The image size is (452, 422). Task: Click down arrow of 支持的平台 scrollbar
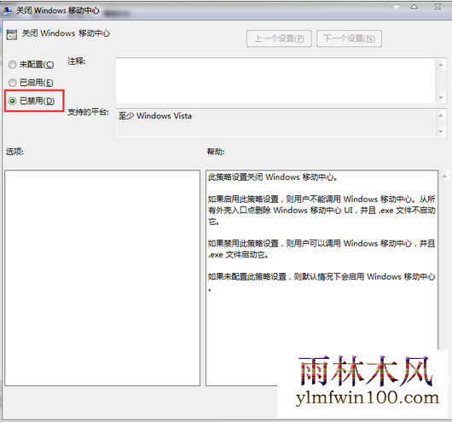tap(440, 131)
